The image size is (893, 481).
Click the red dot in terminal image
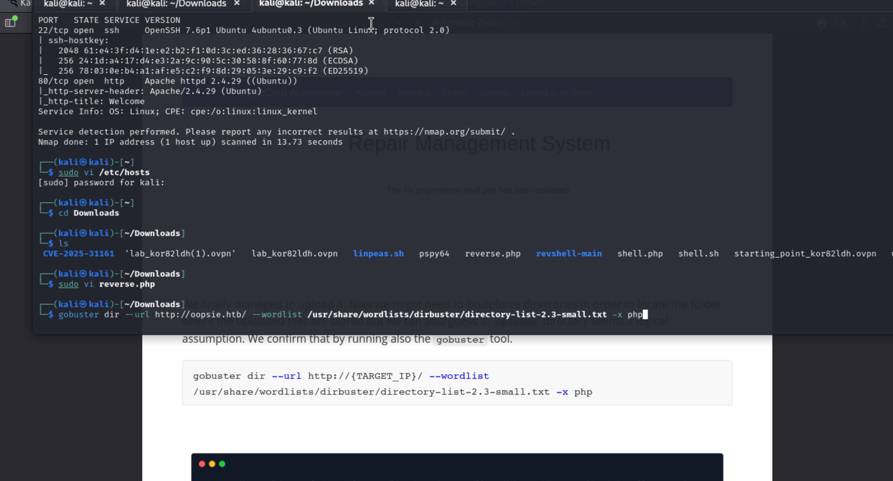click(202, 464)
